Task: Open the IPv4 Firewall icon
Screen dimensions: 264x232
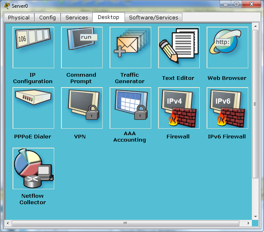Action: click(179, 108)
